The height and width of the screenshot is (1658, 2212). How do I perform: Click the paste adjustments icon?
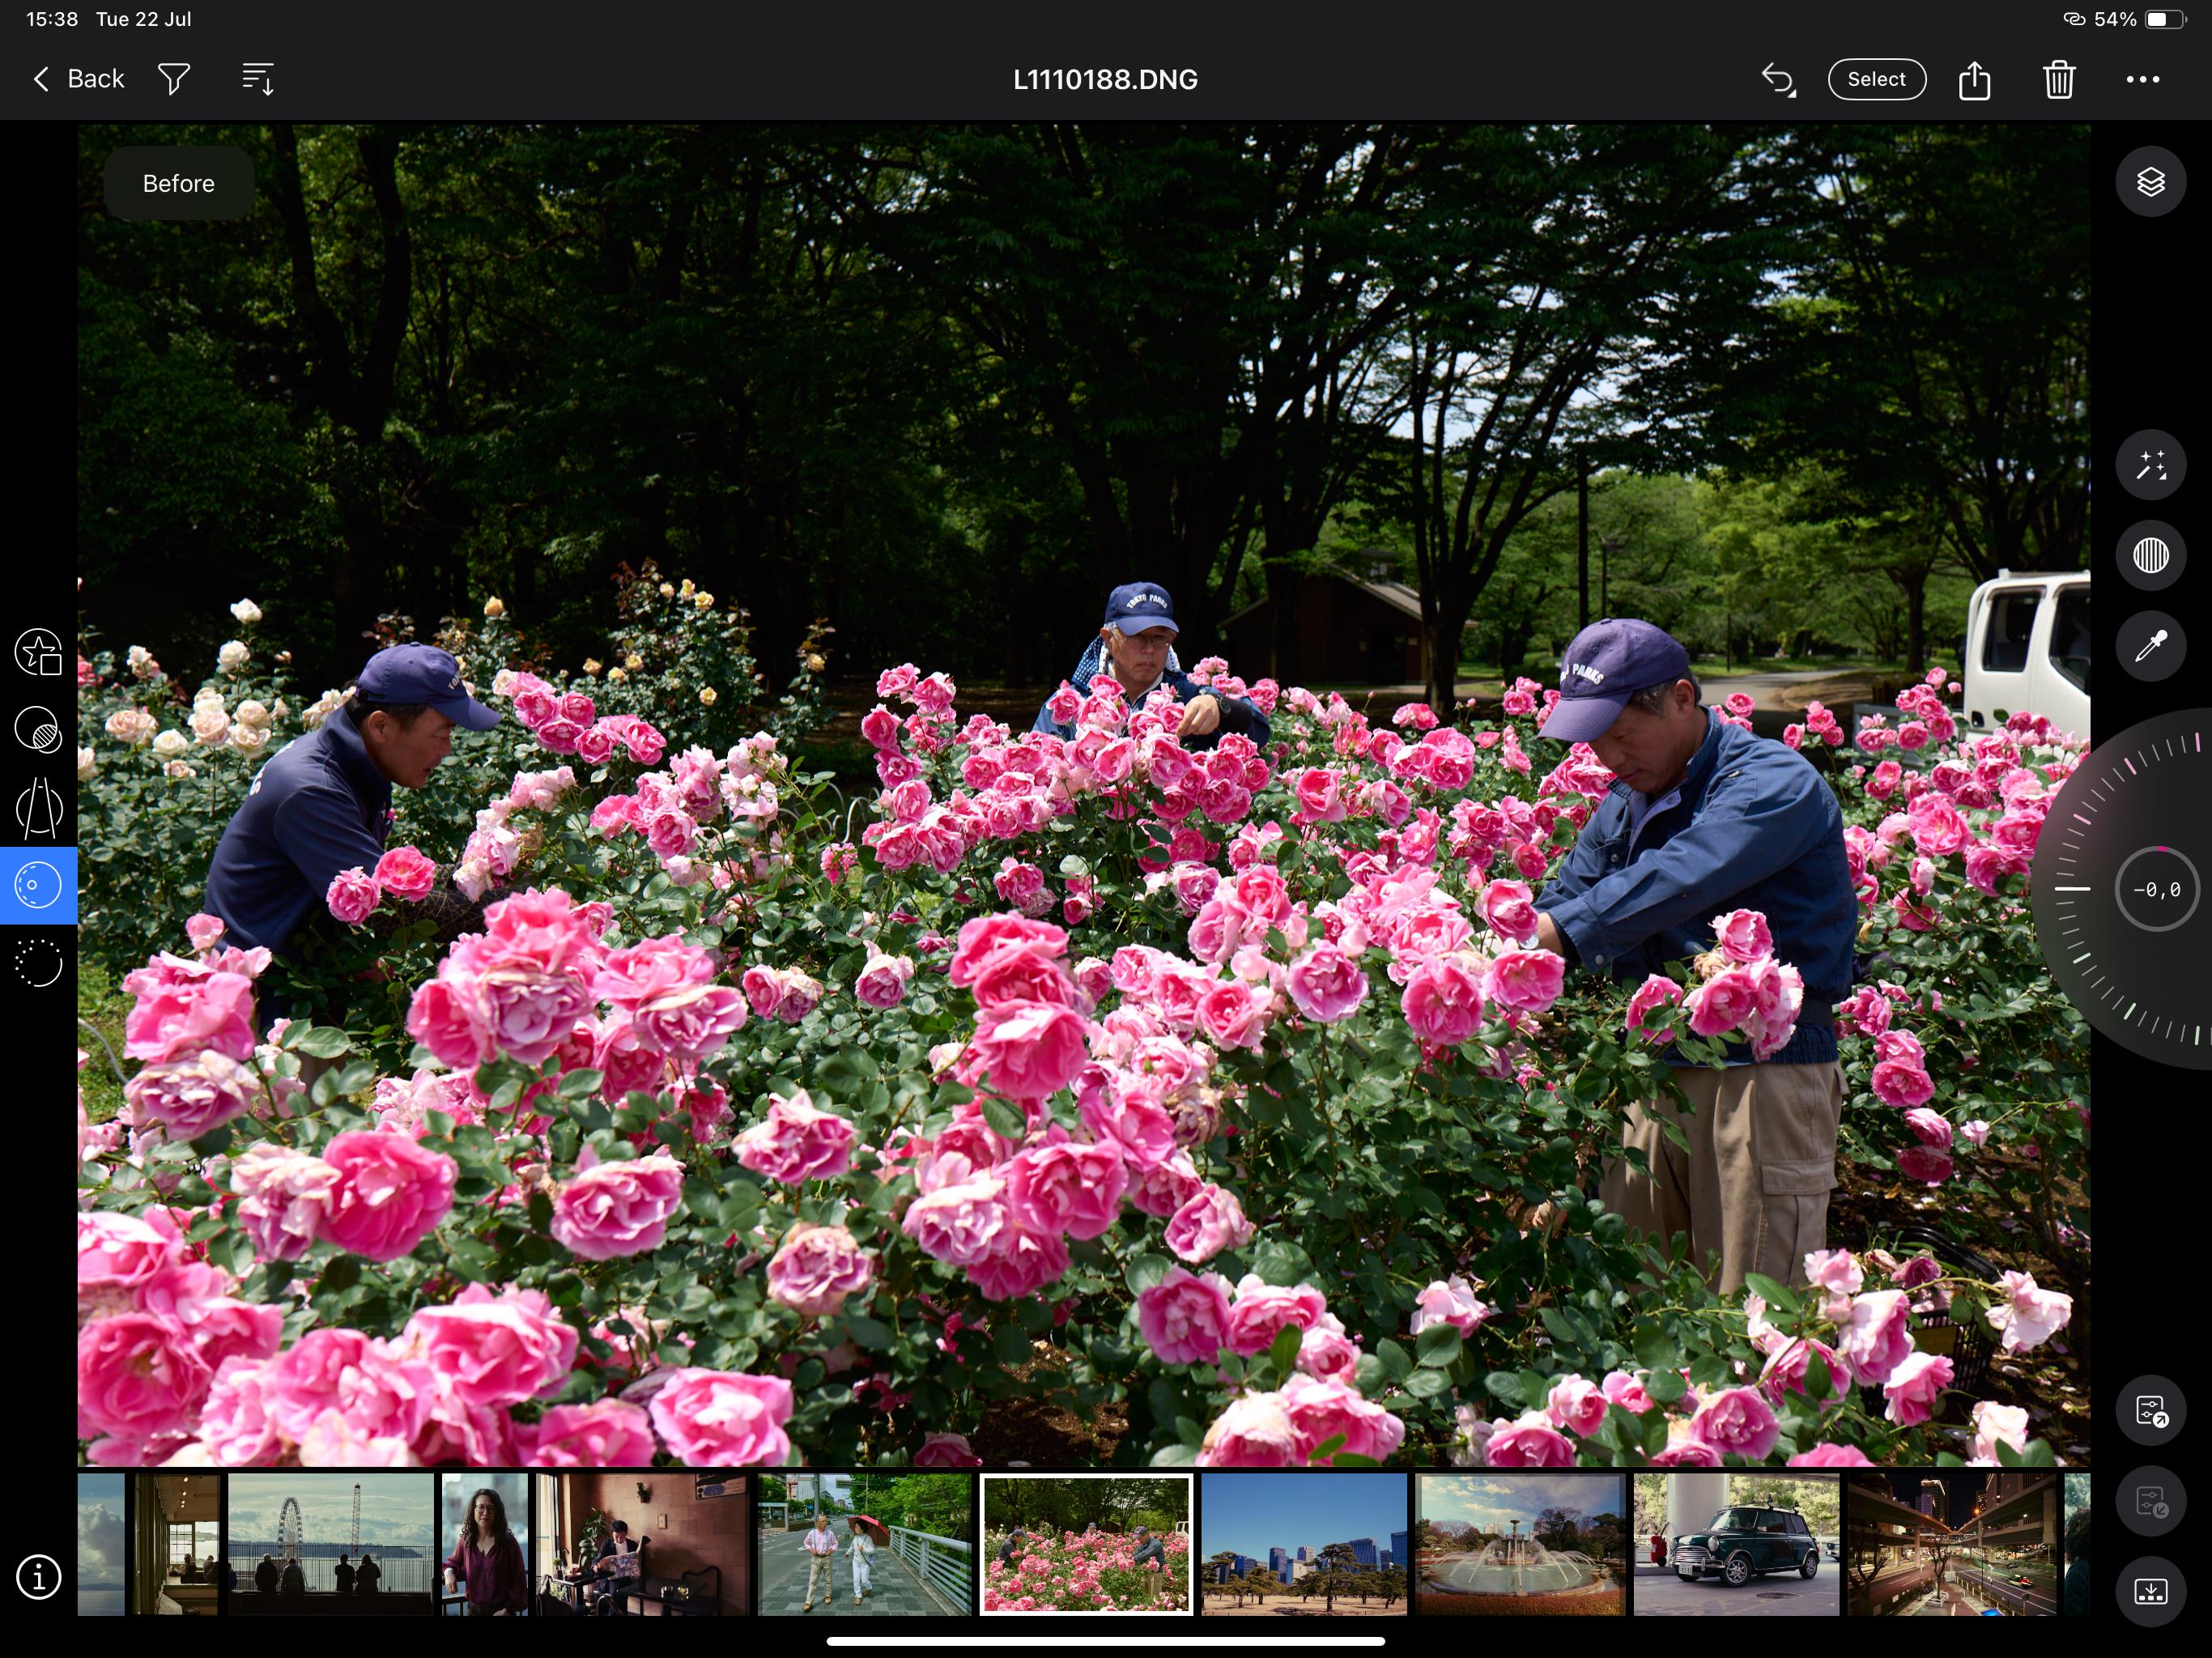click(2151, 1502)
